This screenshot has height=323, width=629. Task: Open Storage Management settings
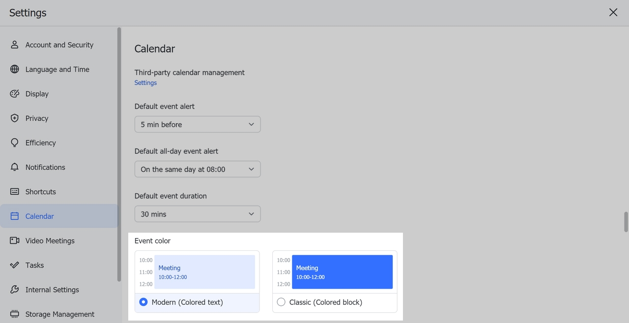[59, 314]
